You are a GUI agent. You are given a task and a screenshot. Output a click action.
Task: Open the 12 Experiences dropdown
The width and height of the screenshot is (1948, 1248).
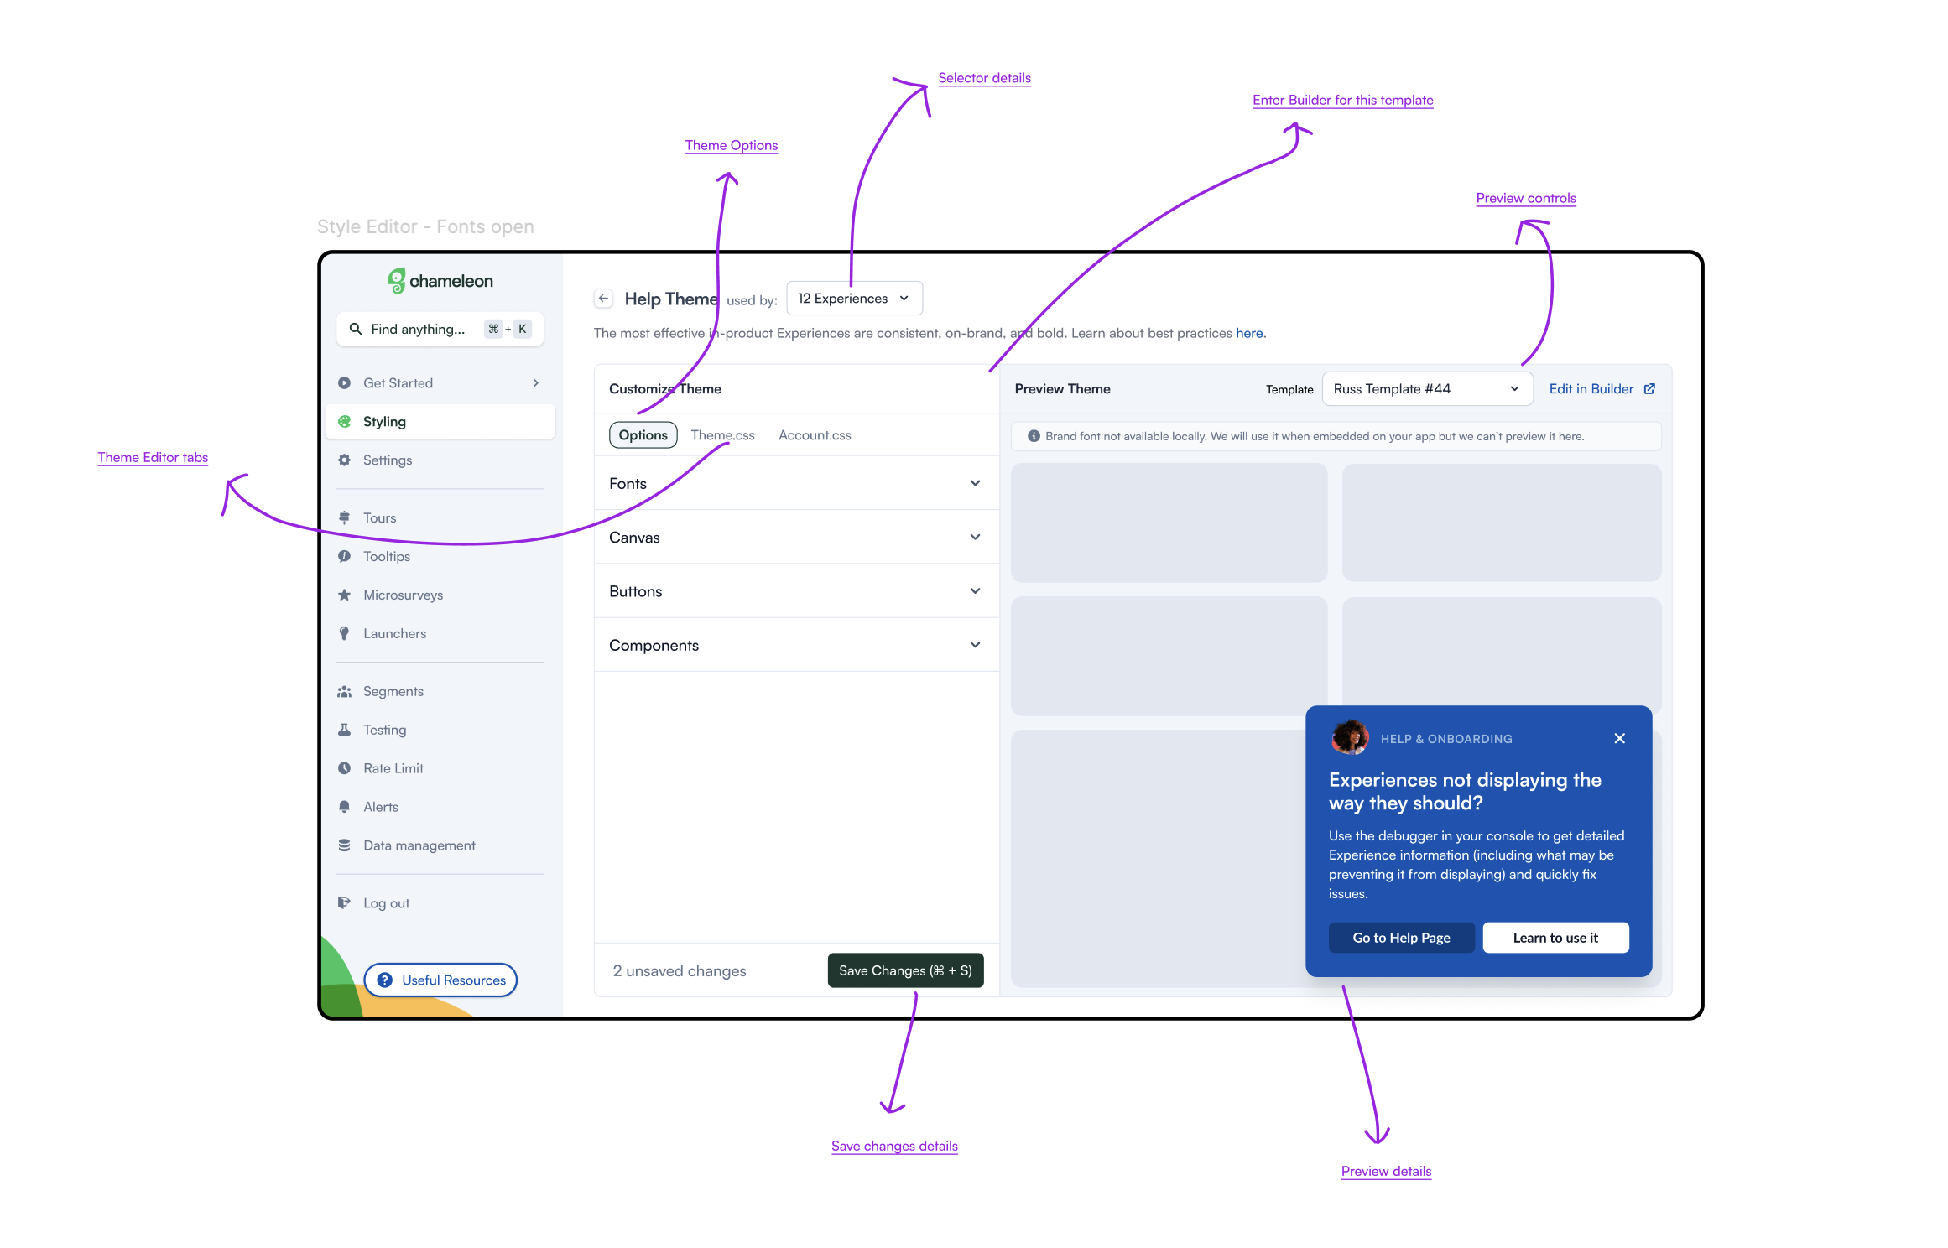pyautogui.click(x=853, y=299)
